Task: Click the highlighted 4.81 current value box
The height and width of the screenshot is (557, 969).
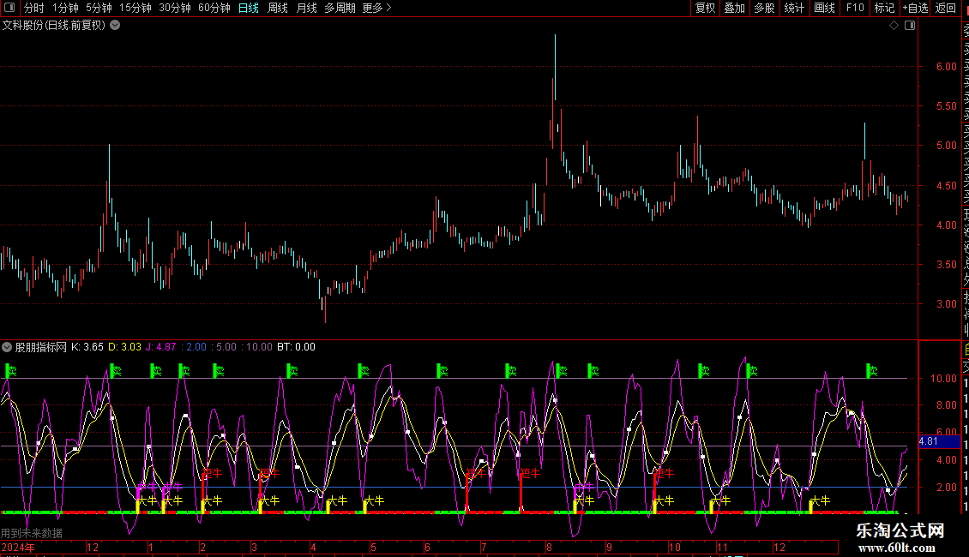Action: click(x=939, y=441)
